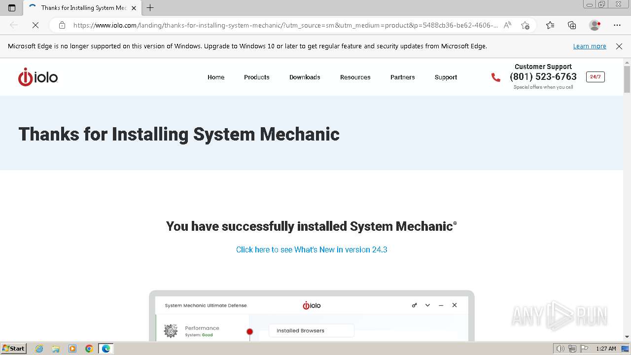Viewport: 631px width, 355px height.
Task: View site information padlock icon
Action: [x=62, y=25]
